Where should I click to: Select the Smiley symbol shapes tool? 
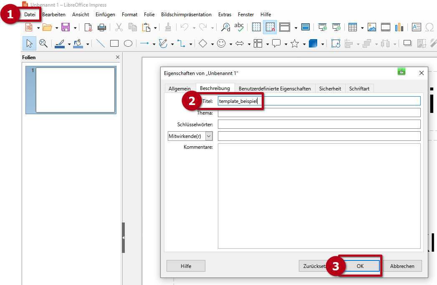pos(221,43)
